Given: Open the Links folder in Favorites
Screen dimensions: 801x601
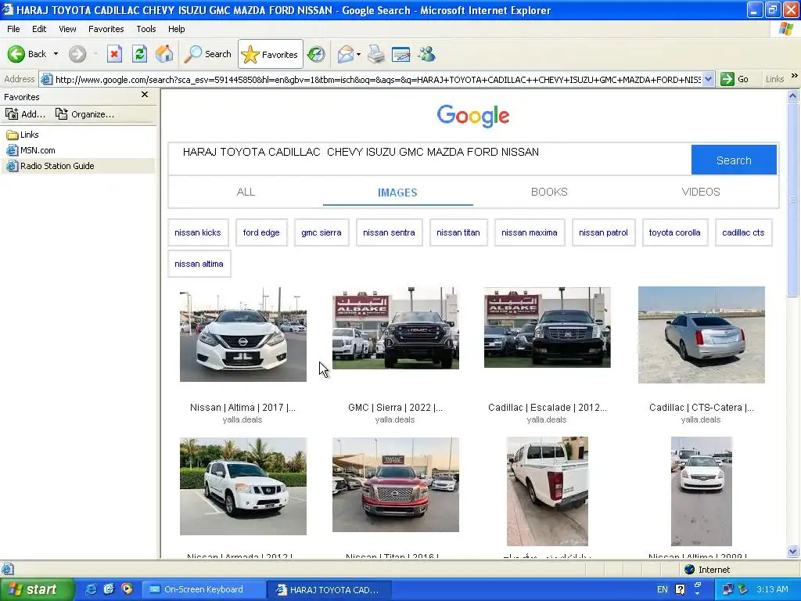Looking at the screenshot, I should 23,135.
